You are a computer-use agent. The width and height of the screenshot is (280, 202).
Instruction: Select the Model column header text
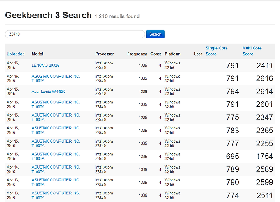click(37, 54)
